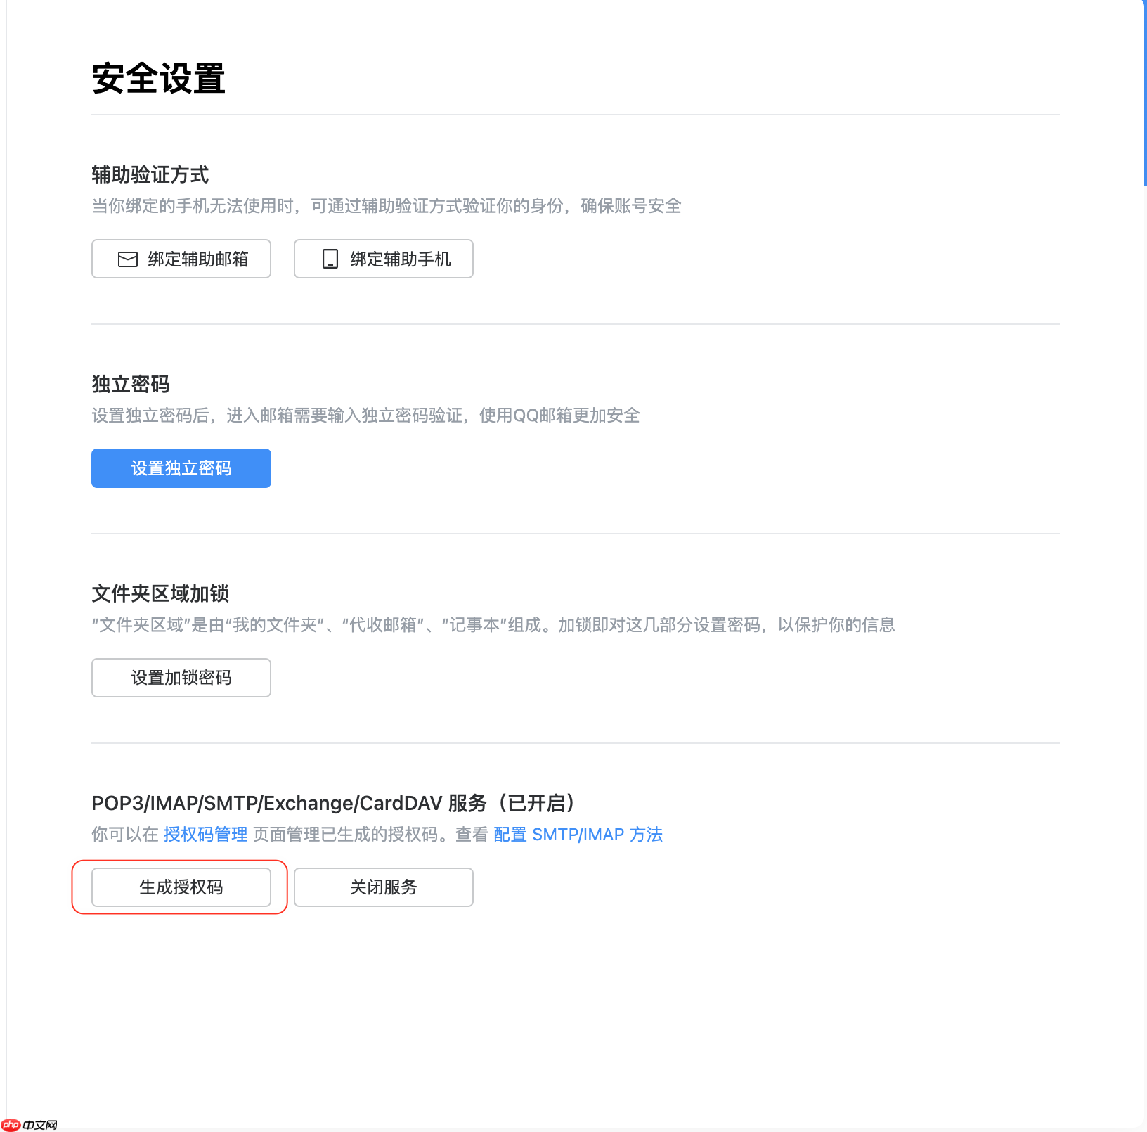The image size is (1147, 1132).
Task: Click the description about “文件夹区域”
Action: [x=493, y=625]
